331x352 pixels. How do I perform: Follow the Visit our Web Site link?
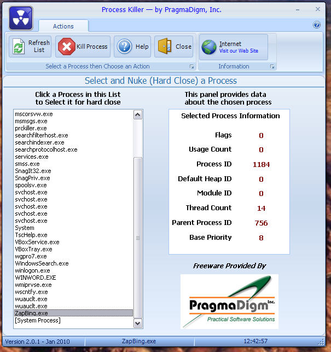pyautogui.click(x=239, y=51)
